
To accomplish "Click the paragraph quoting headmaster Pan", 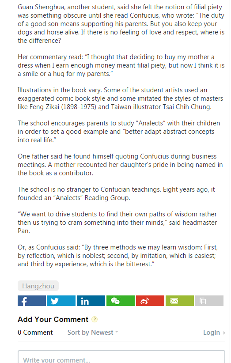I will pos(117,223).
